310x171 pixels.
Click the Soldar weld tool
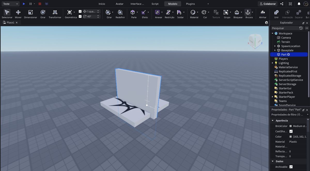point(179,12)
